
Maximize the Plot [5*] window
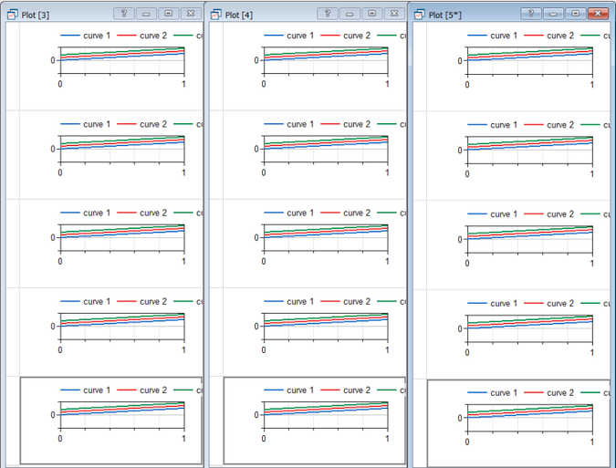pos(576,14)
